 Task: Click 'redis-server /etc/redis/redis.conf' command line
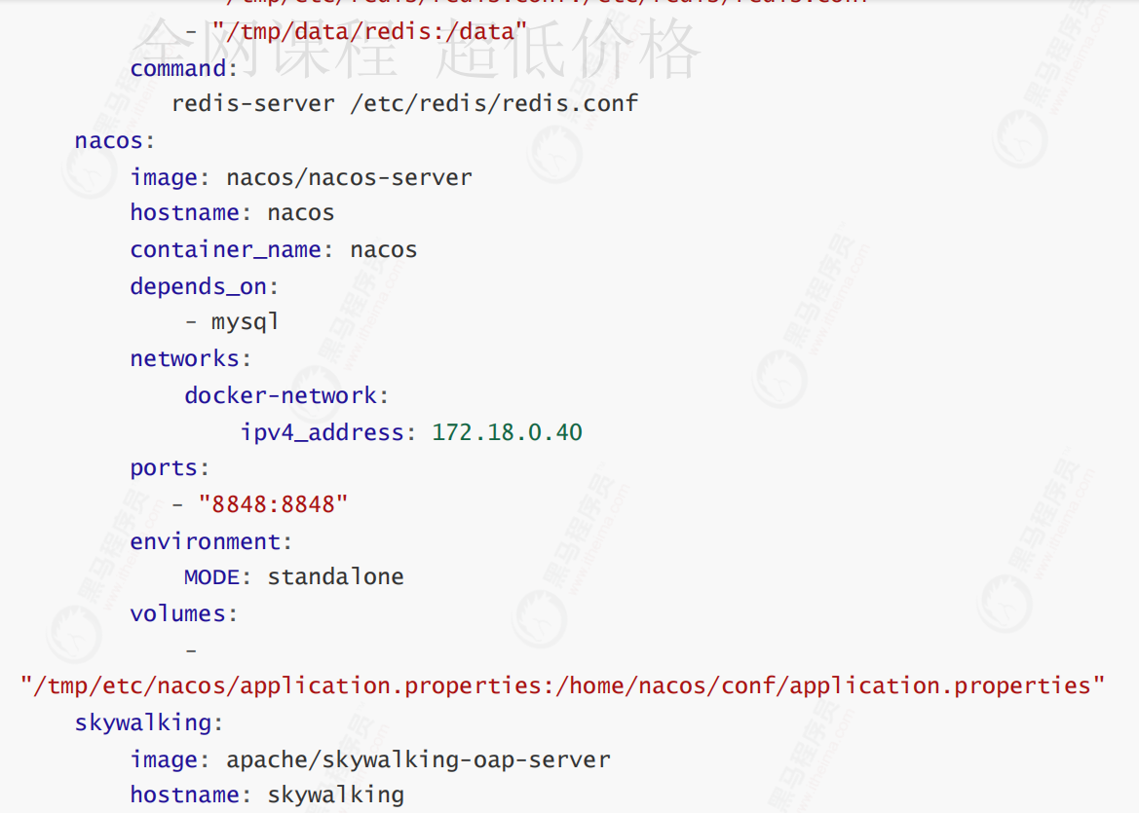pyautogui.click(x=404, y=104)
